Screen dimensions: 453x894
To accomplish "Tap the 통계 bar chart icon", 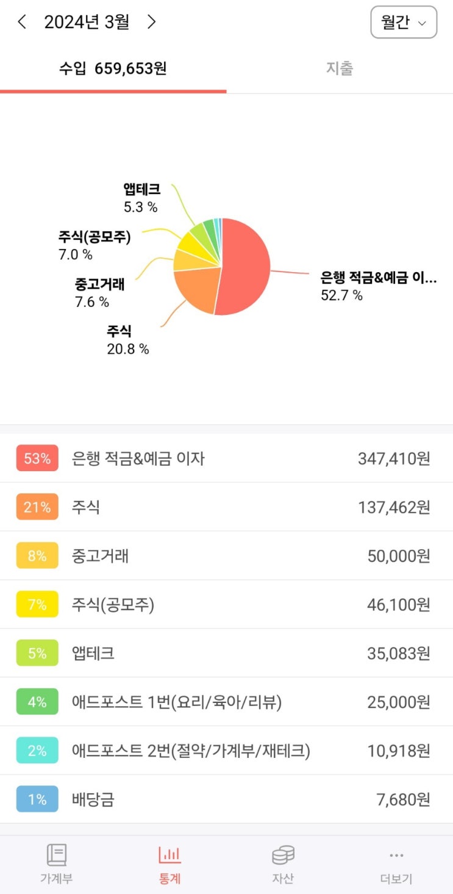I will 169,856.
